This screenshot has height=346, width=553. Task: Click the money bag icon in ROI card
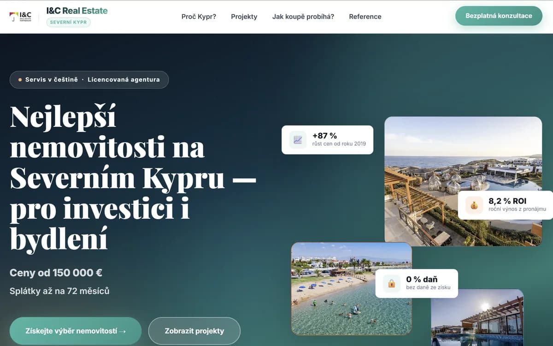pos(474,205)
